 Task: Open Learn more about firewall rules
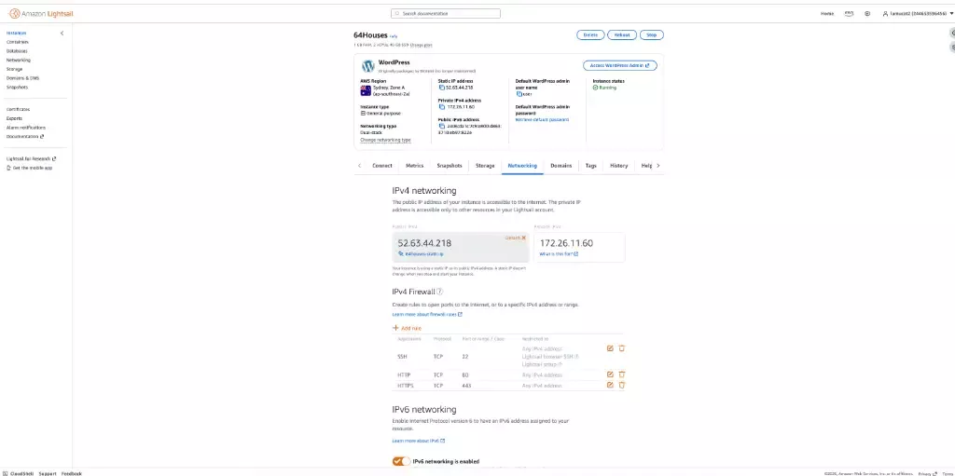[427, 314]
